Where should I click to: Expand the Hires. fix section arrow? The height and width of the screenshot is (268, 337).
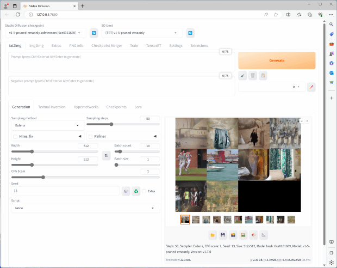click(x=80, y=136)
